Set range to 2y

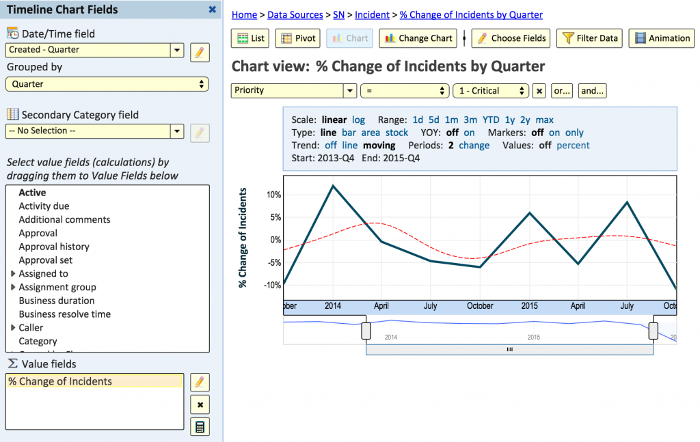(x=525, y=120)
